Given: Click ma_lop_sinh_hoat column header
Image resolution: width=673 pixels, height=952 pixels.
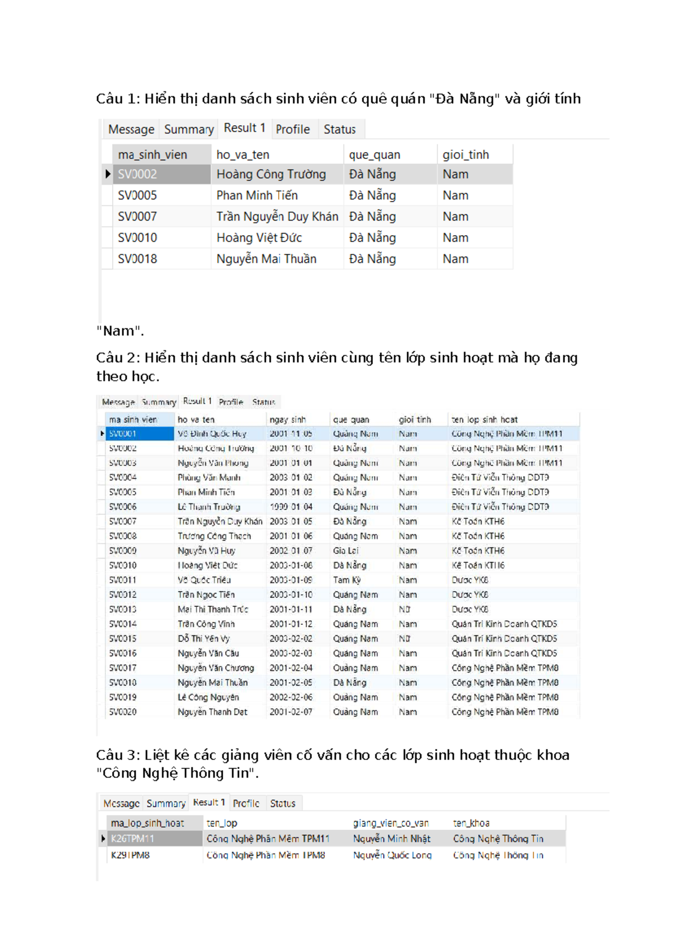Looking at the screenshot, I should 155,823.
